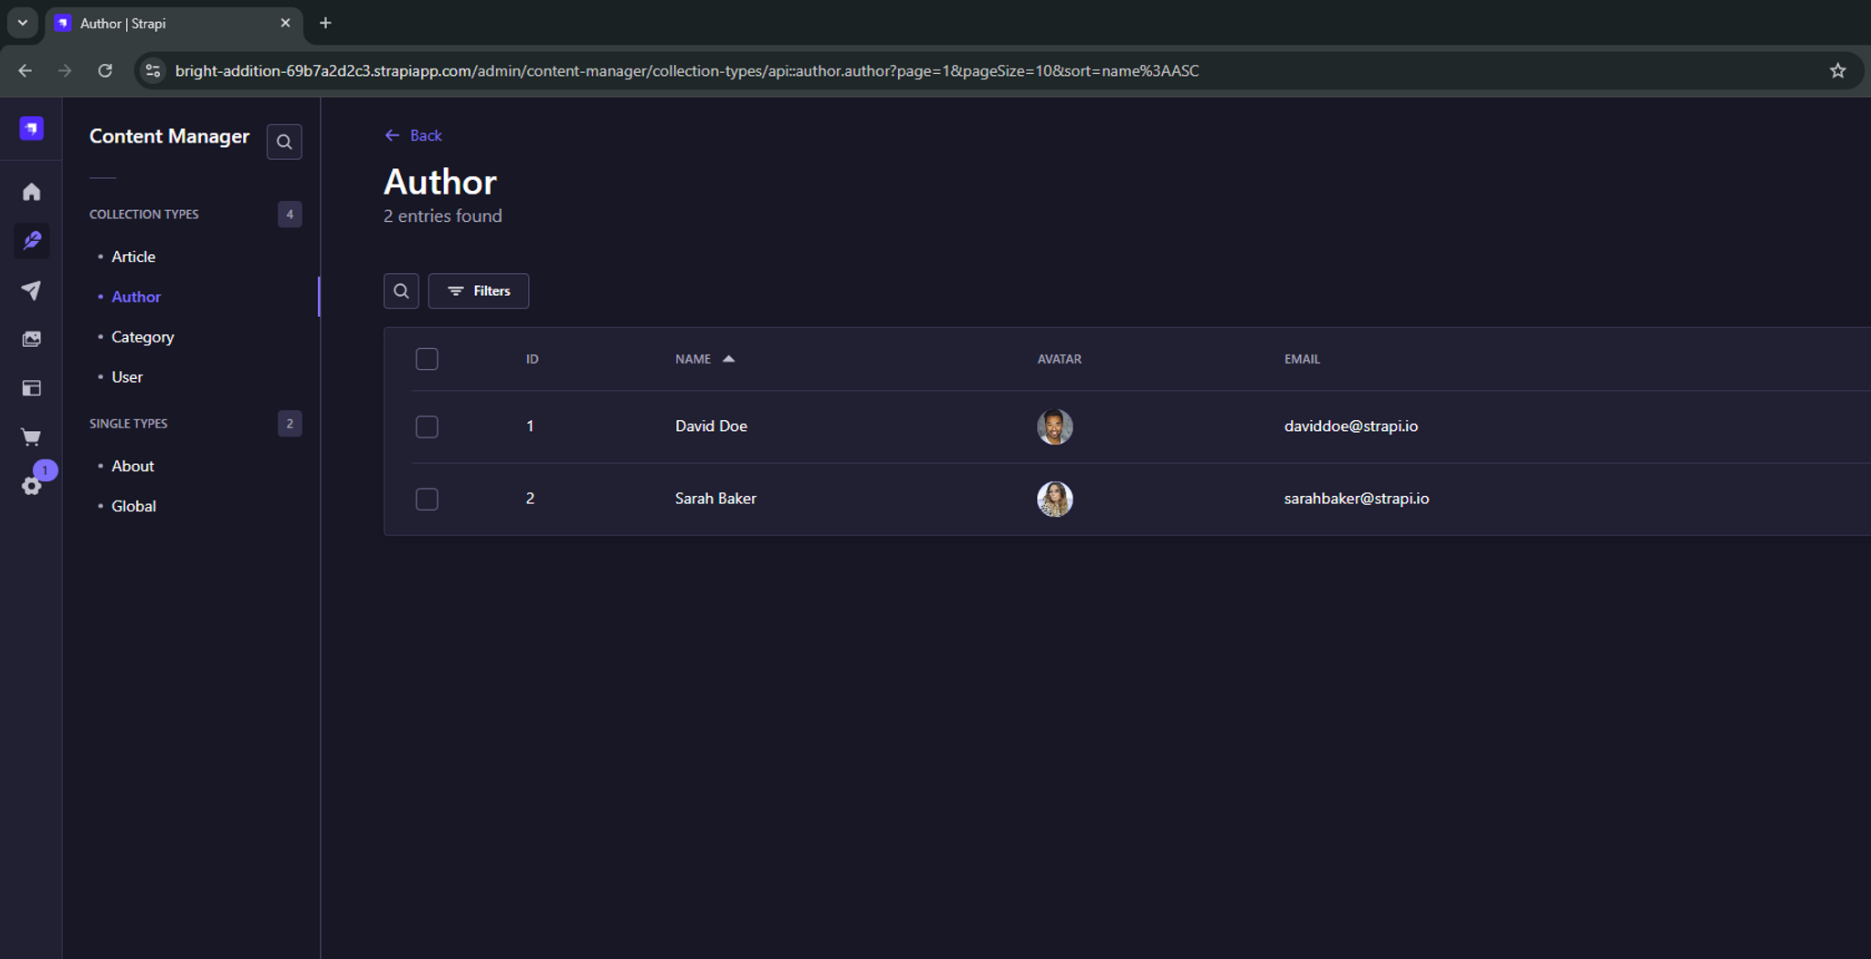Open the Content-Type Builder layout icon
Viewport: 1871px width, 959px height.
[31, 388]
